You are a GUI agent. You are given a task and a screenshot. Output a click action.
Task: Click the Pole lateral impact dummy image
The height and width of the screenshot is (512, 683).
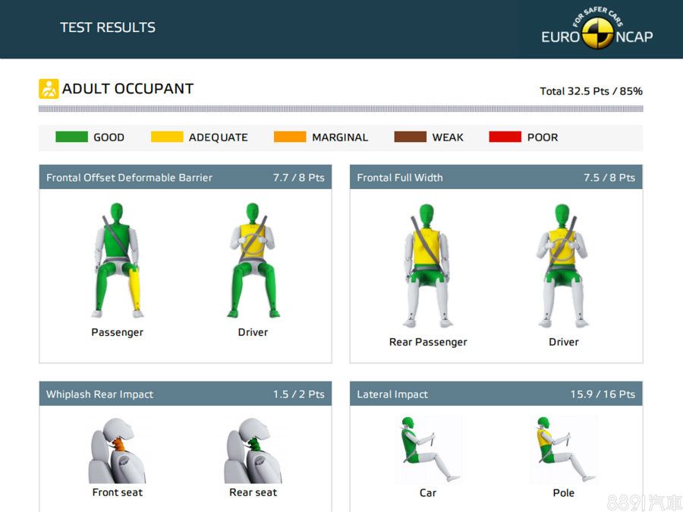(563, 448)
